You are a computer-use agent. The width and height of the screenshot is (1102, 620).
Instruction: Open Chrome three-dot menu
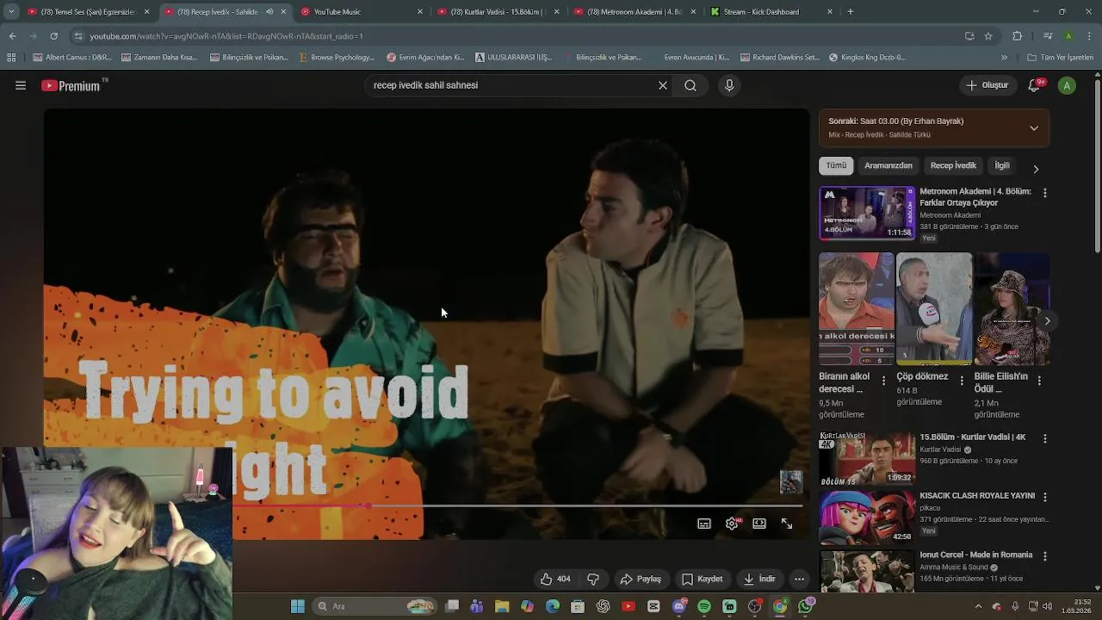click(x=1091, y=36)
